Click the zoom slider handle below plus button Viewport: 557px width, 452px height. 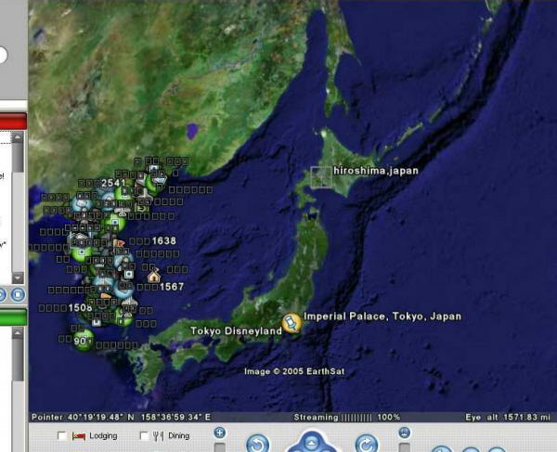[x=220, y=448]
